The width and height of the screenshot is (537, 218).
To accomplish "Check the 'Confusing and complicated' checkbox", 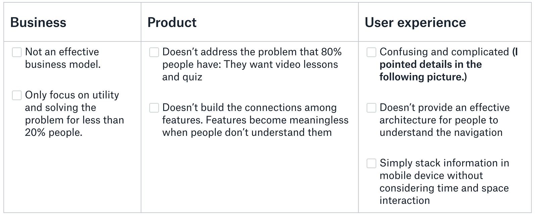I will point(371,52).
